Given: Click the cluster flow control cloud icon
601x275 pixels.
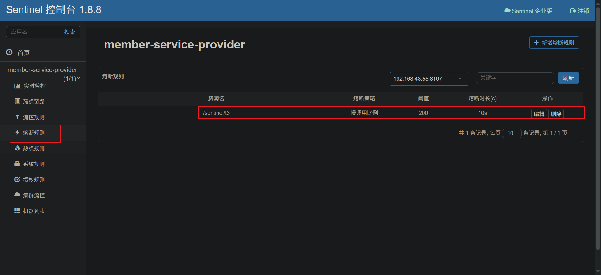Looking at the screenshot, I should tap(17, 195).
